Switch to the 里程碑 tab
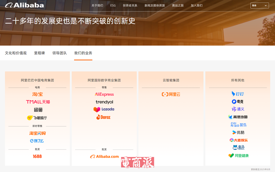 (39, 53)
